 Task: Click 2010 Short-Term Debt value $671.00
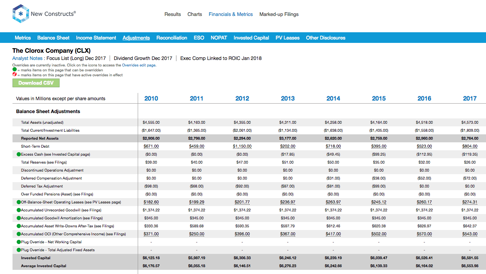151,146
